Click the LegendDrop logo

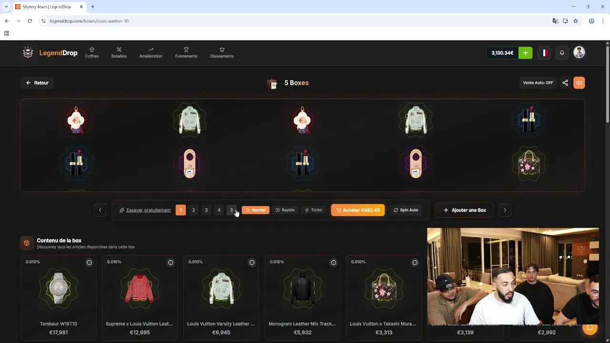point(50,53)
